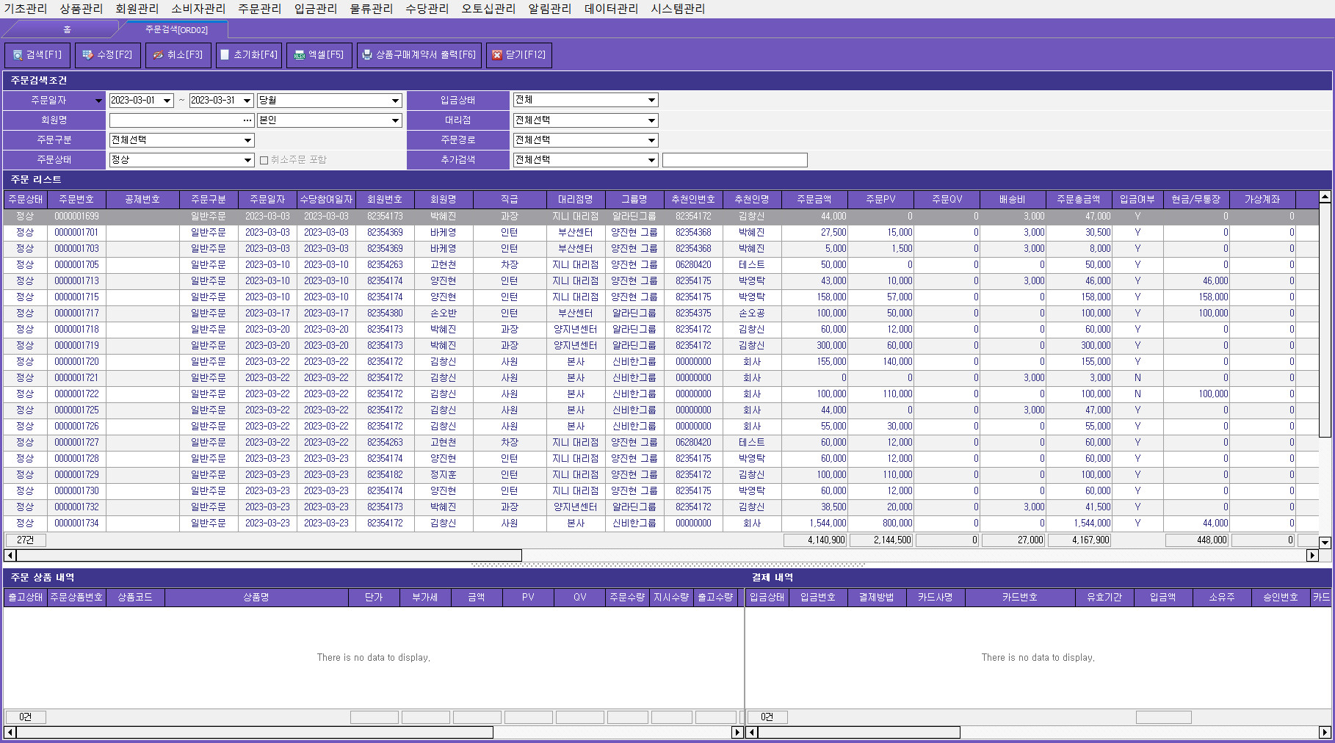1335x743 pixels.
Task: Expand the 대리점 전체선택 dropdown
Action: click(x=651, y=120)
